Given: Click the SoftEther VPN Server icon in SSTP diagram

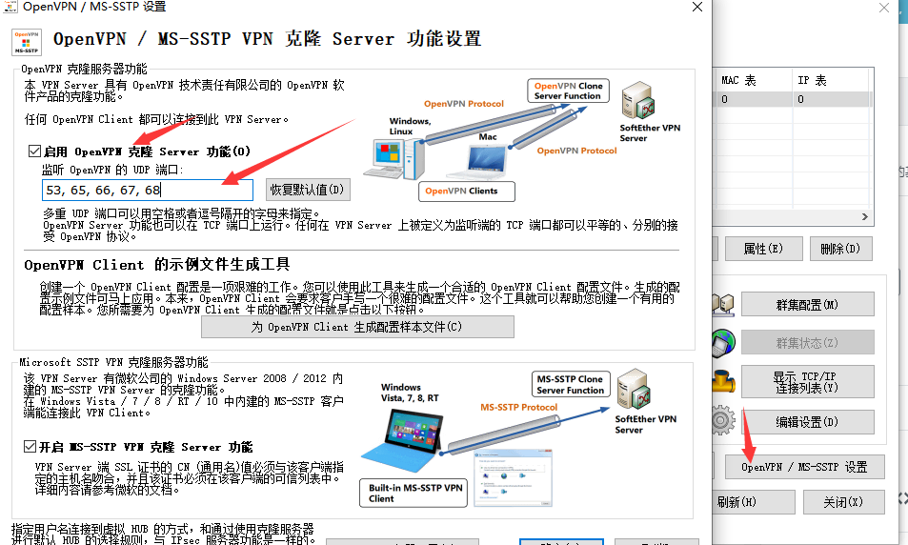Looking at the screenshot, I should click(x=633, y=389).
